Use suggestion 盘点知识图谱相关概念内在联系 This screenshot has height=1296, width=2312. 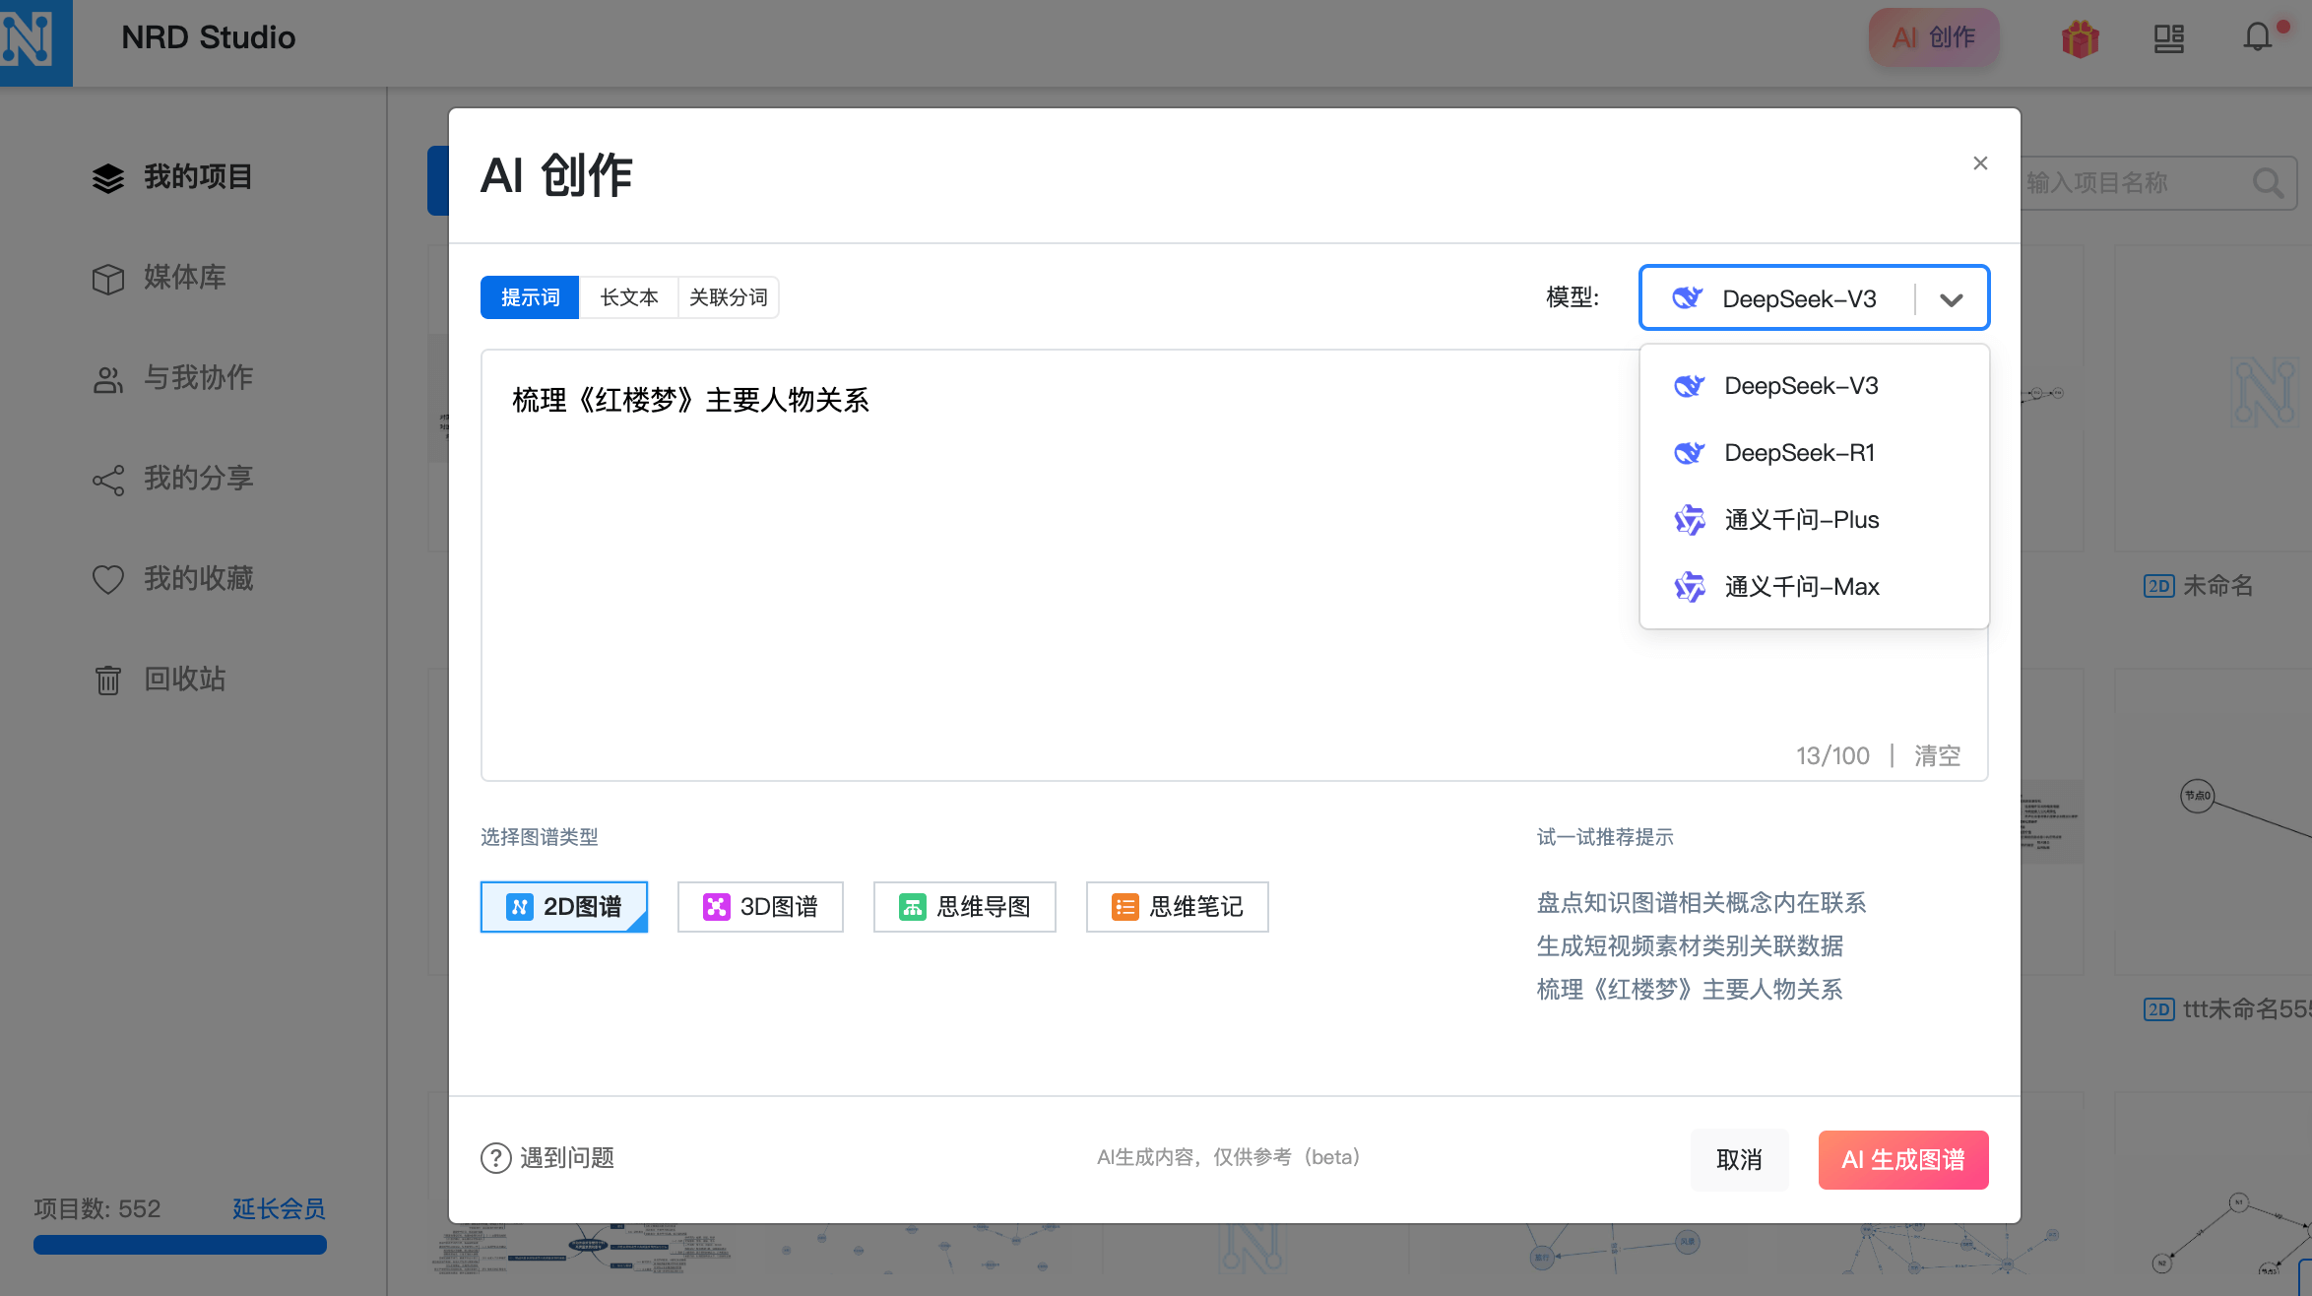pyautogui.click(x=1702, y=903)
